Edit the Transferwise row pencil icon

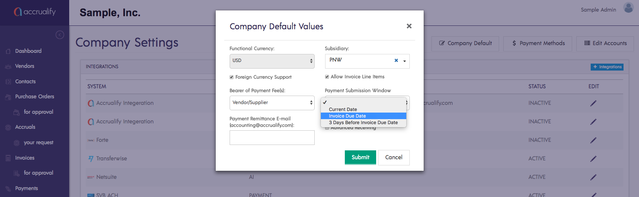[x=593, y=159]
